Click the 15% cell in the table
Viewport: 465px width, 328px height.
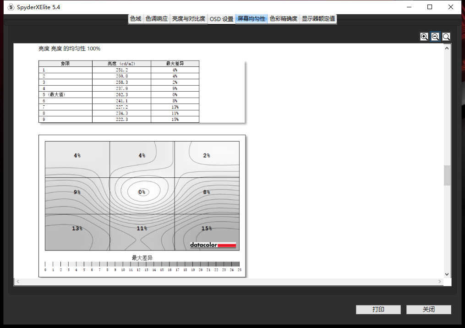175,119
